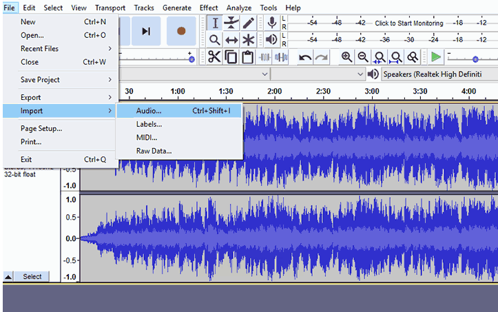Activate the Time Shift tool

(232, 40)
